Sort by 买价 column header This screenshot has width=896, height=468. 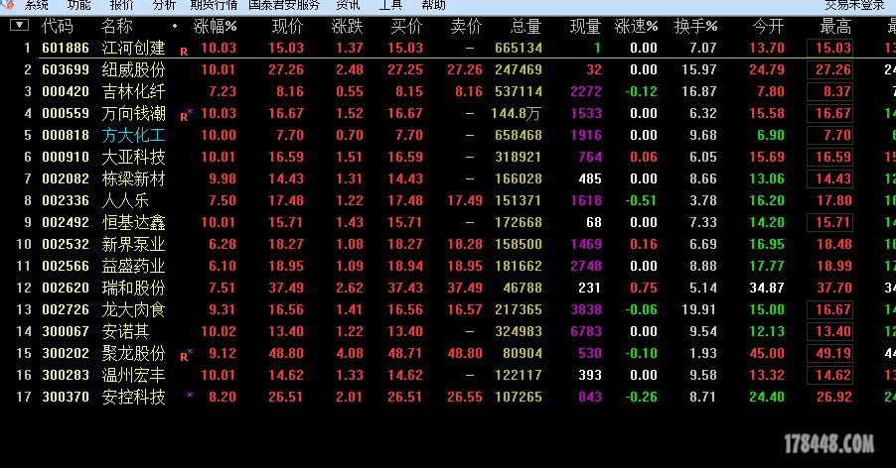pyautogui.click(x=406, y=26)
